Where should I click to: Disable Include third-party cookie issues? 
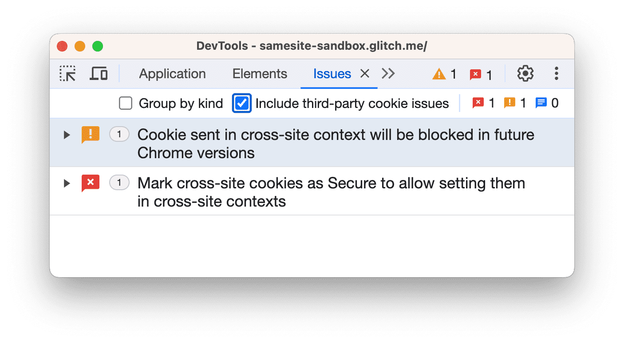(x=241, y=103)
